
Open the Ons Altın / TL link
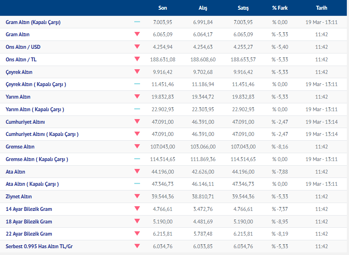[x=21, y=60]
